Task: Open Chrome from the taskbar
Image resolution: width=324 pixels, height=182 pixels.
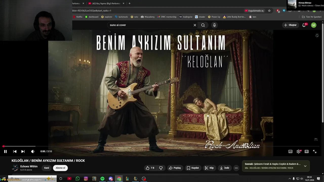Action: click(x=119, y=179)
